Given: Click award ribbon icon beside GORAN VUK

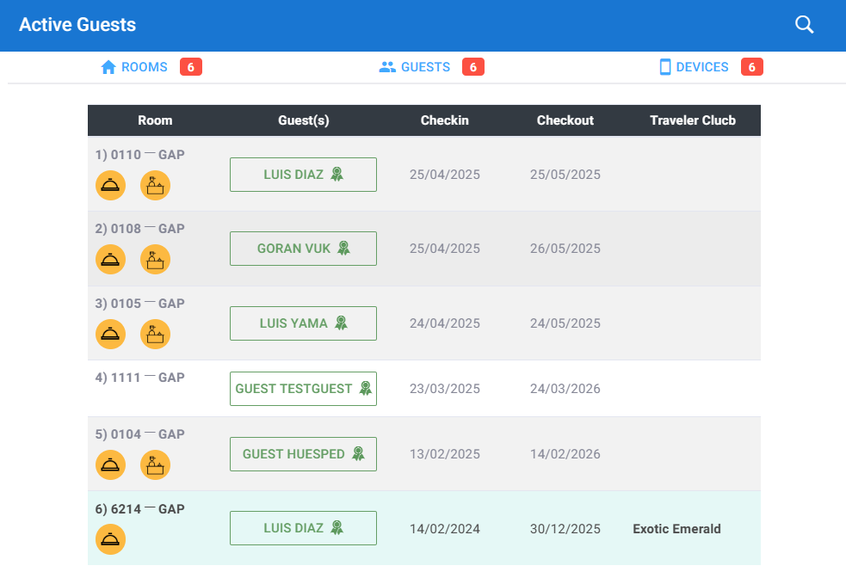Looking at the screenshot, I should click(x=343, y=249).
